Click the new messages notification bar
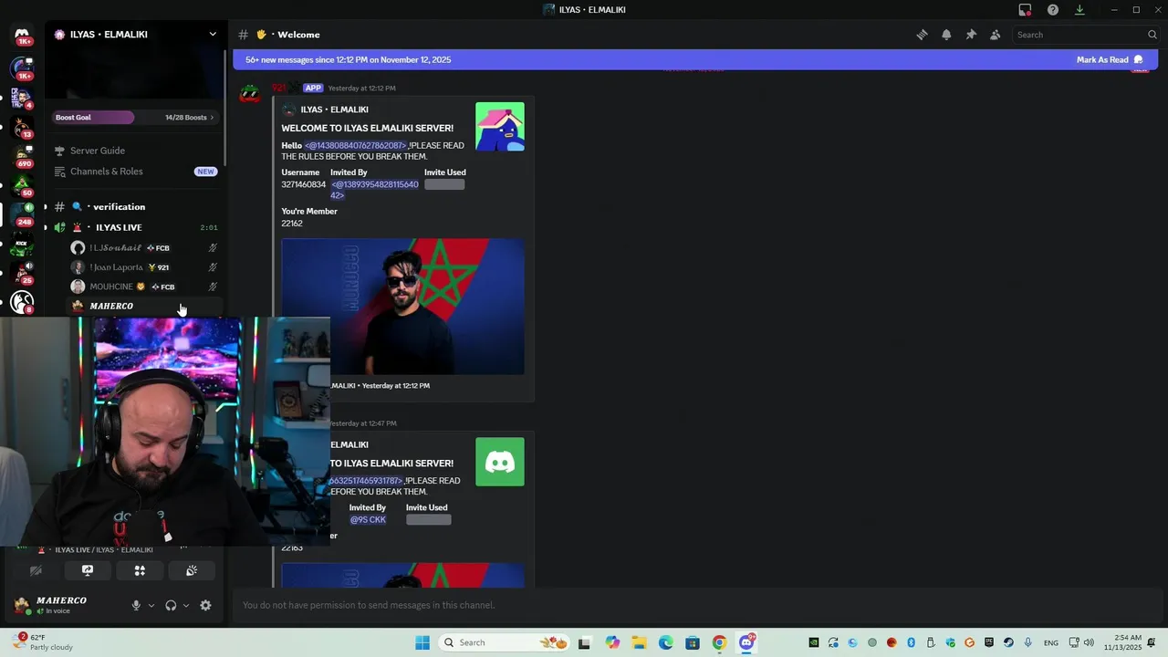Image resolution: width=1168 pixels, height=657 pixels. pos(695,59)
